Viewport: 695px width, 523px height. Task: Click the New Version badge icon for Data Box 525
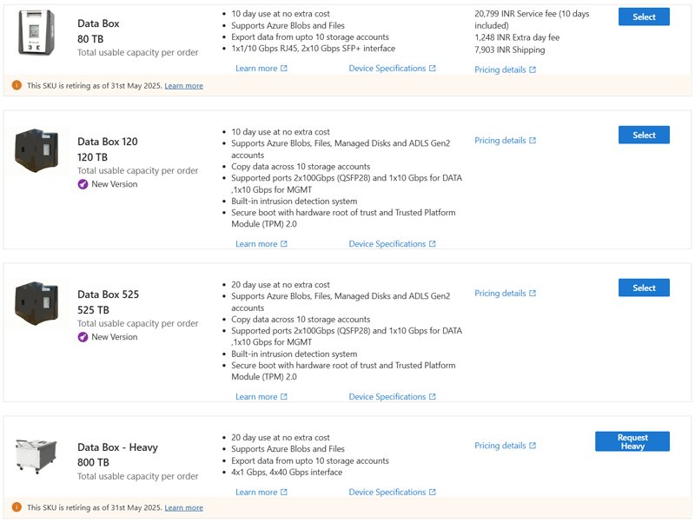(83, 337)
